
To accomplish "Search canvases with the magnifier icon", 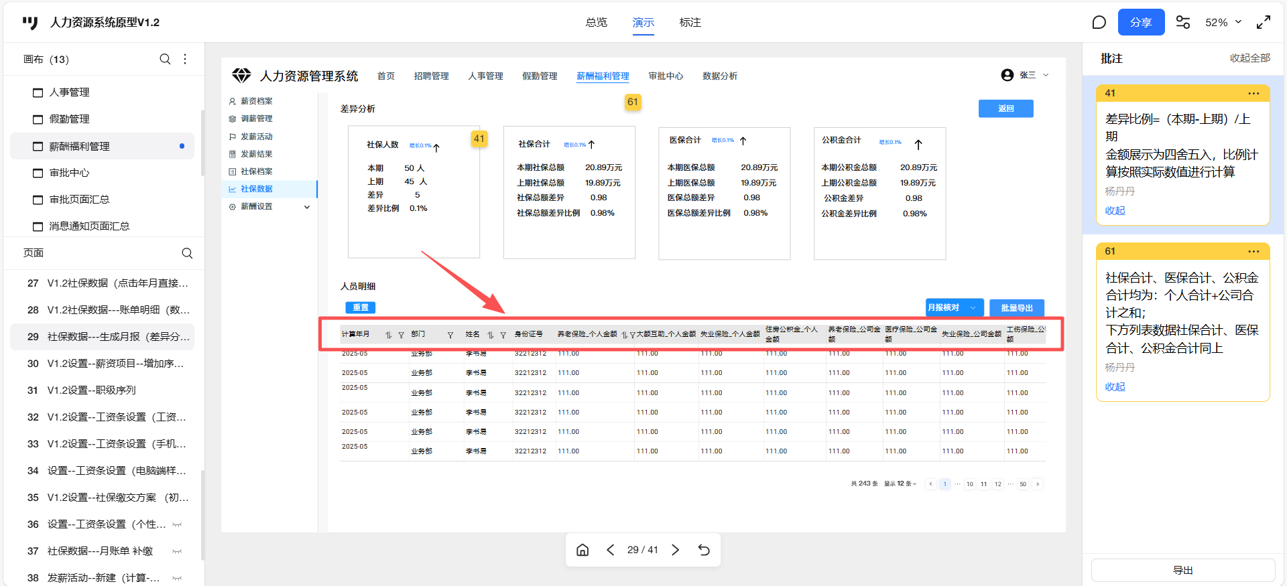I will pos(165,59).
